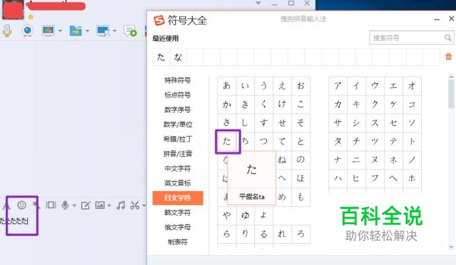Image resolution: width=456 pixels, height=265 pixels.
Task: Click the magnifier search icon
Action: tap(448, 38)
